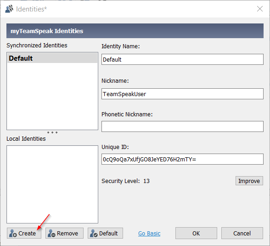Click the Synchronized Identities label
The image size is (270, 246).
click(x=37, y=46)
